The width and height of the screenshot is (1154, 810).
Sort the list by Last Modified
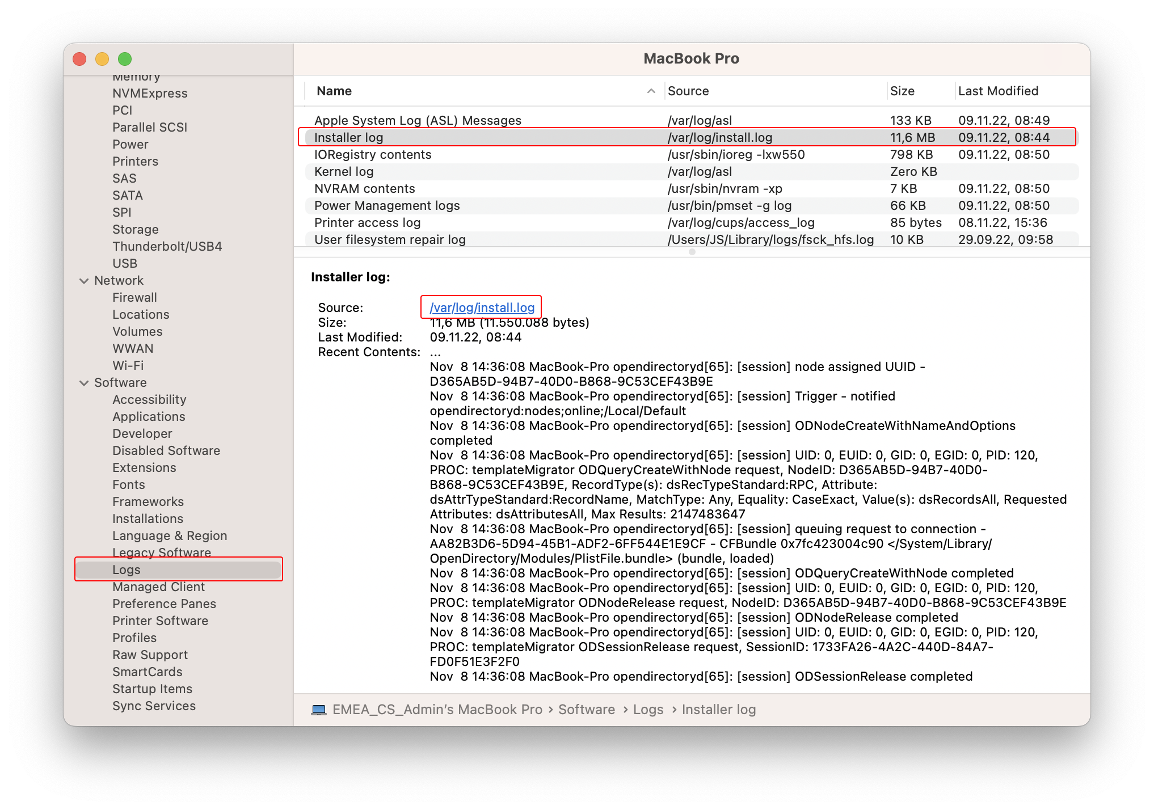(x=997, y=91)
